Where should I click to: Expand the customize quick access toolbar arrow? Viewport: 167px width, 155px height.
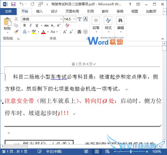pos(47,4)
